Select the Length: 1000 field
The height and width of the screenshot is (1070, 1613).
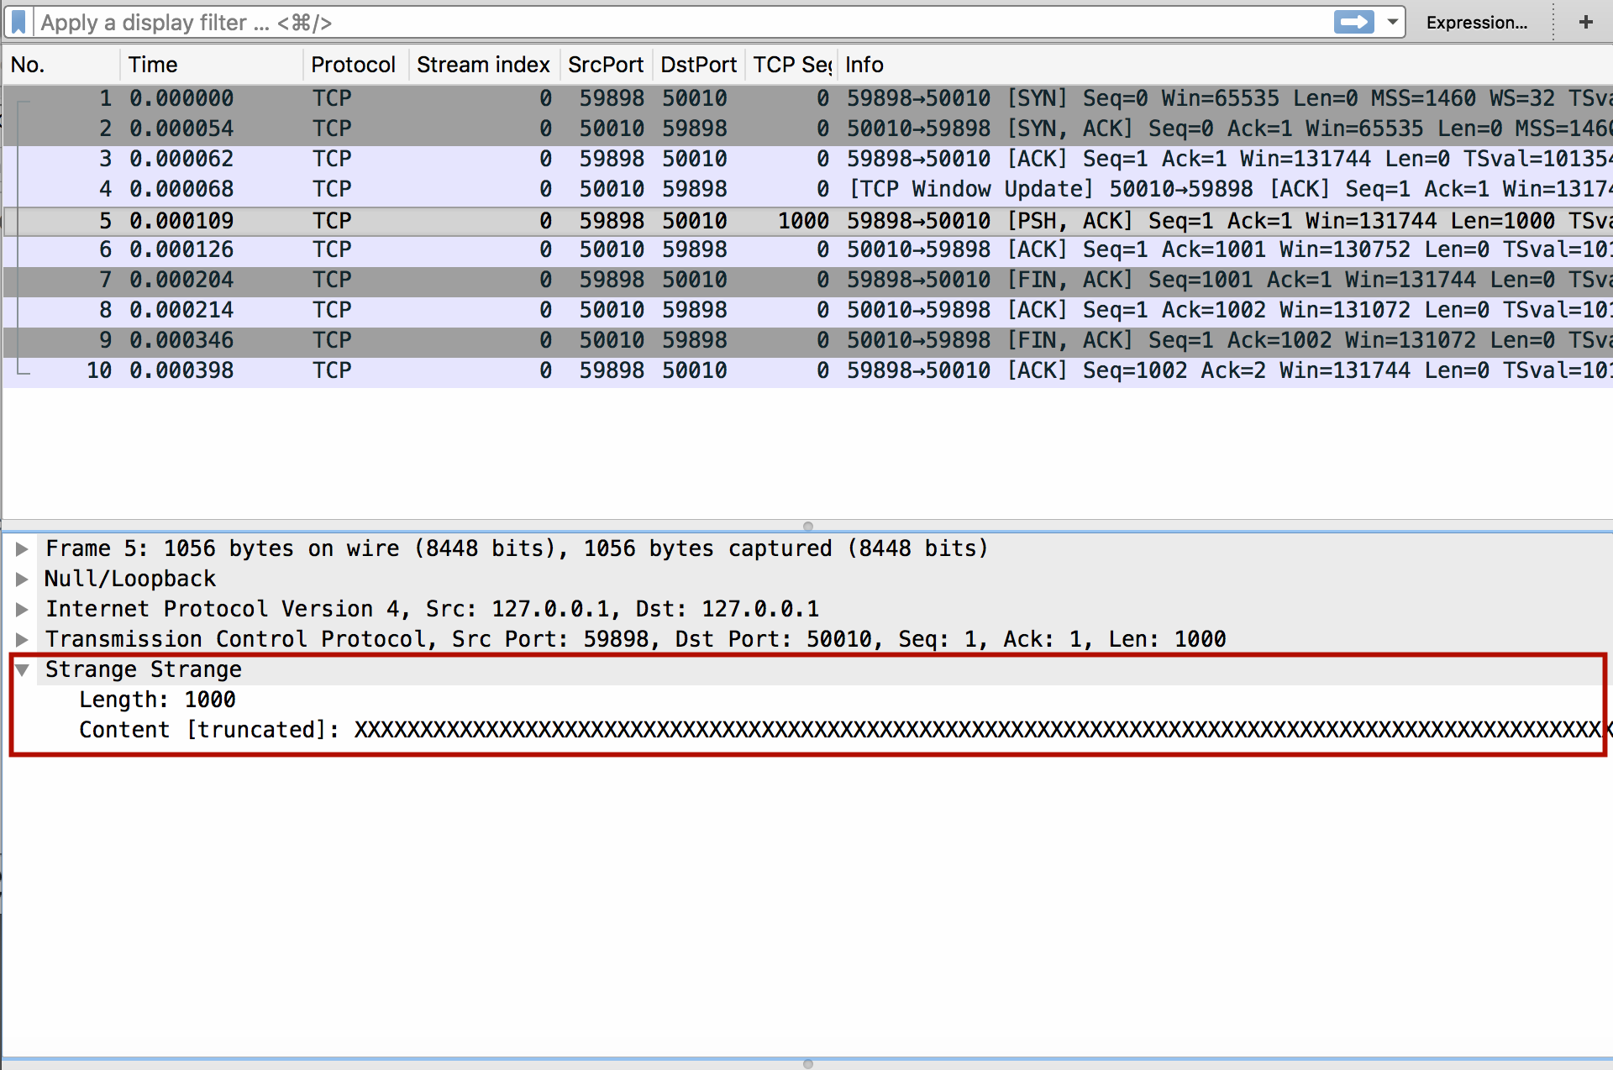coord(157,700)
